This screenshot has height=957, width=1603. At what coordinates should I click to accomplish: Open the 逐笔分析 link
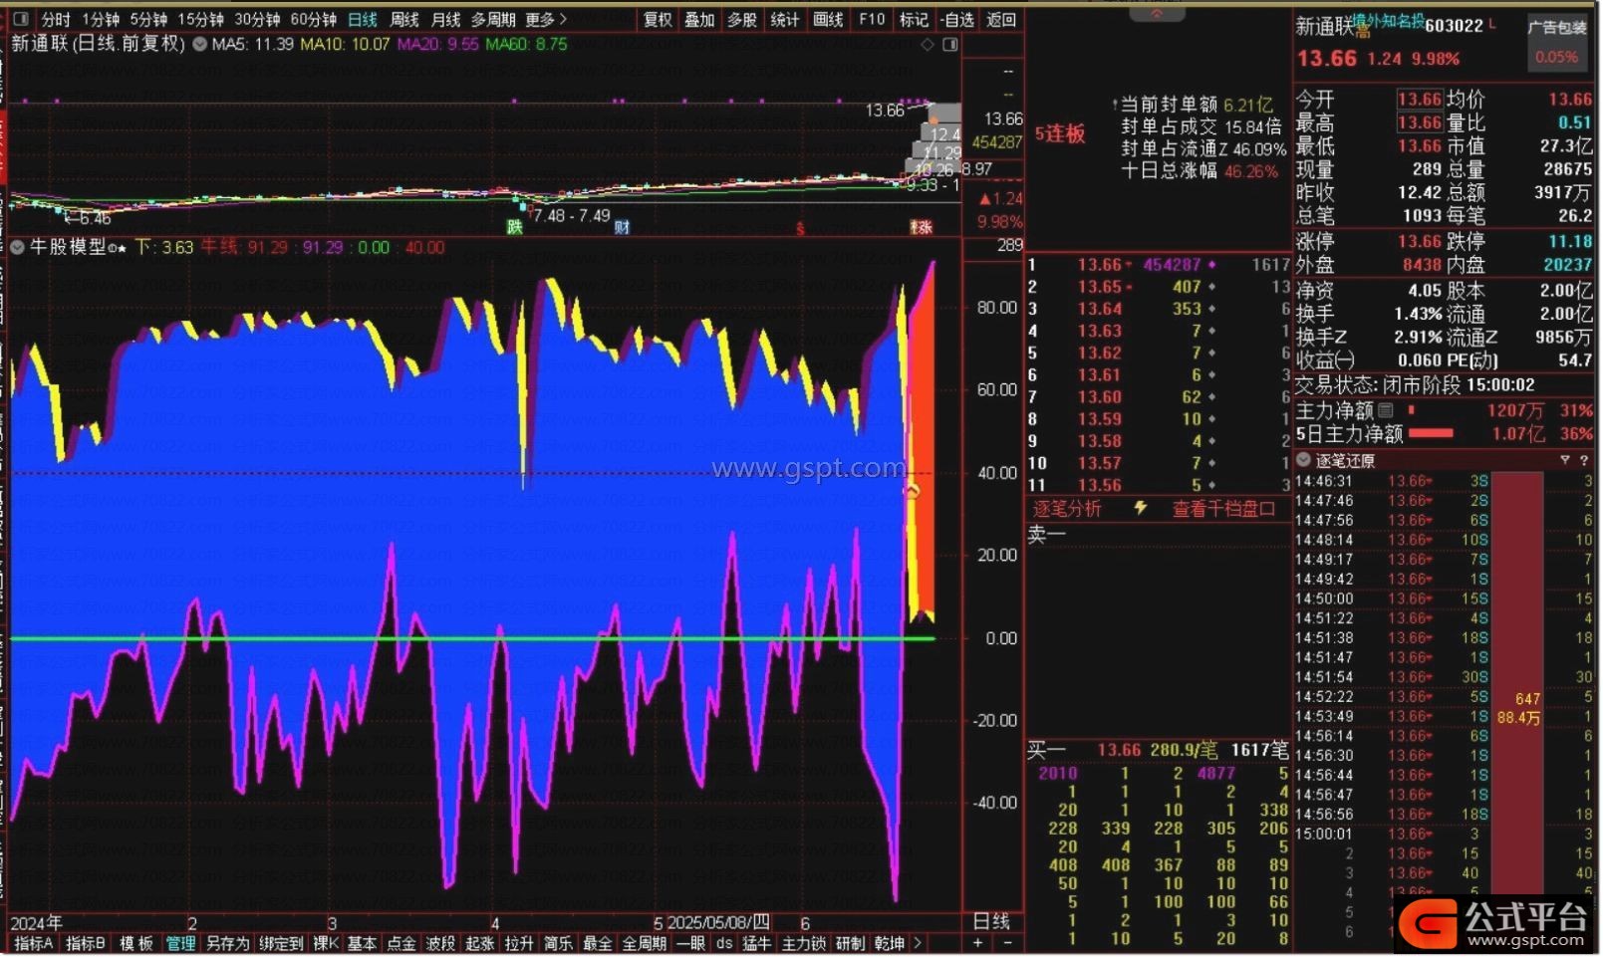pos(1067,509)
